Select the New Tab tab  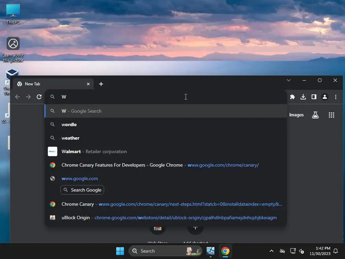[x=53, y=84]
